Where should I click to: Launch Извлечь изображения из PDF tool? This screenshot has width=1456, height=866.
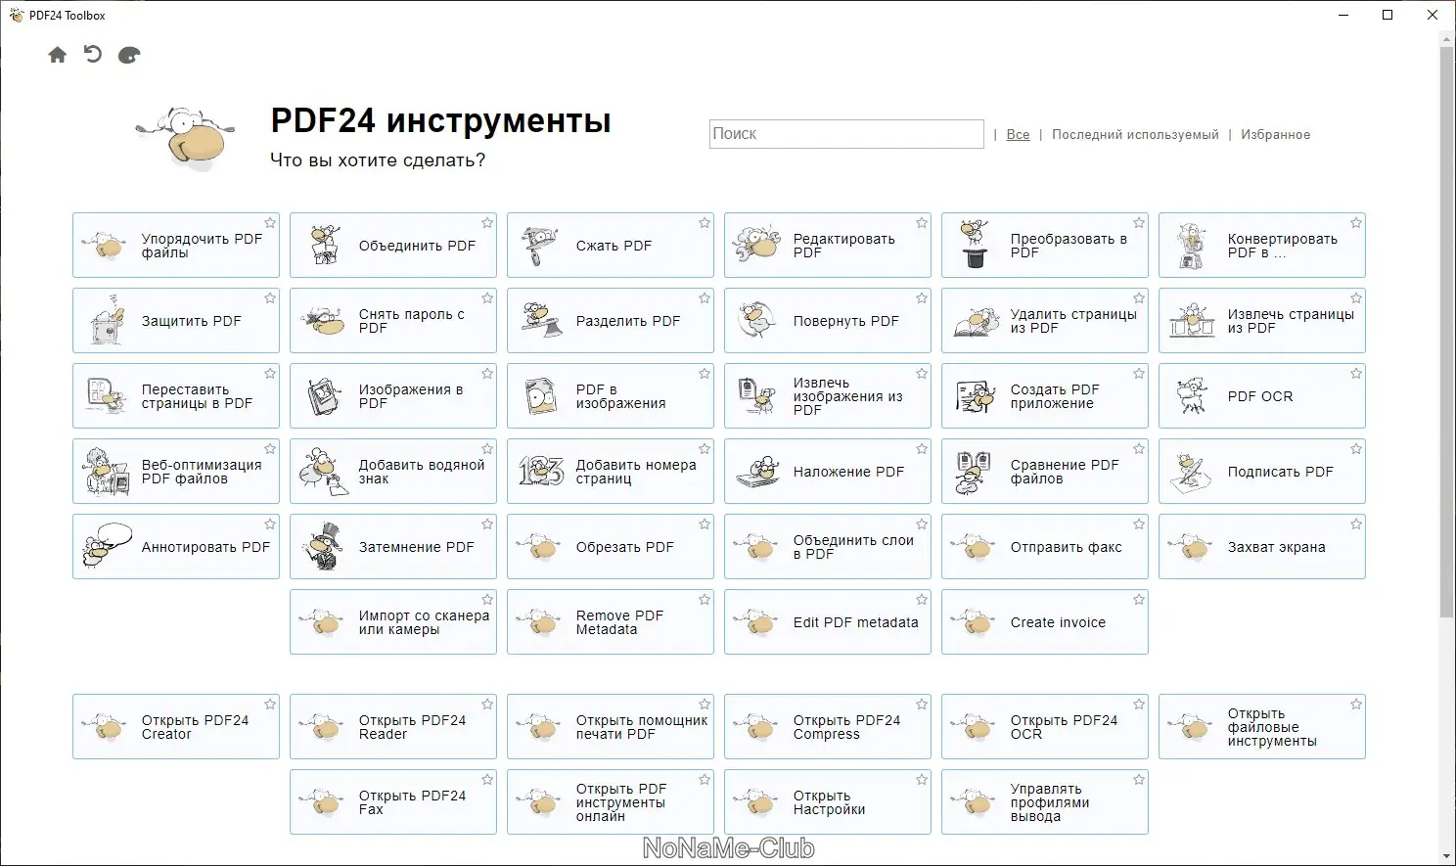click(x=828, y=396)
